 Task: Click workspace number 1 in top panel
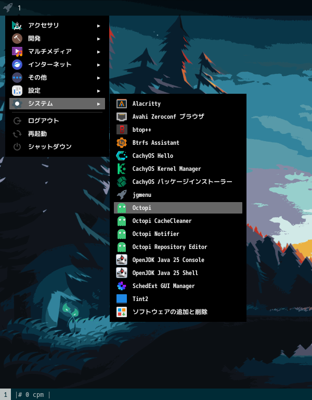pos(19,8)
